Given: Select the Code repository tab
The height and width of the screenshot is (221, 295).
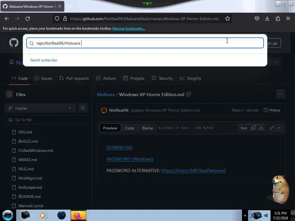Looking at the screenshot, I should click(x=20, y=78).
